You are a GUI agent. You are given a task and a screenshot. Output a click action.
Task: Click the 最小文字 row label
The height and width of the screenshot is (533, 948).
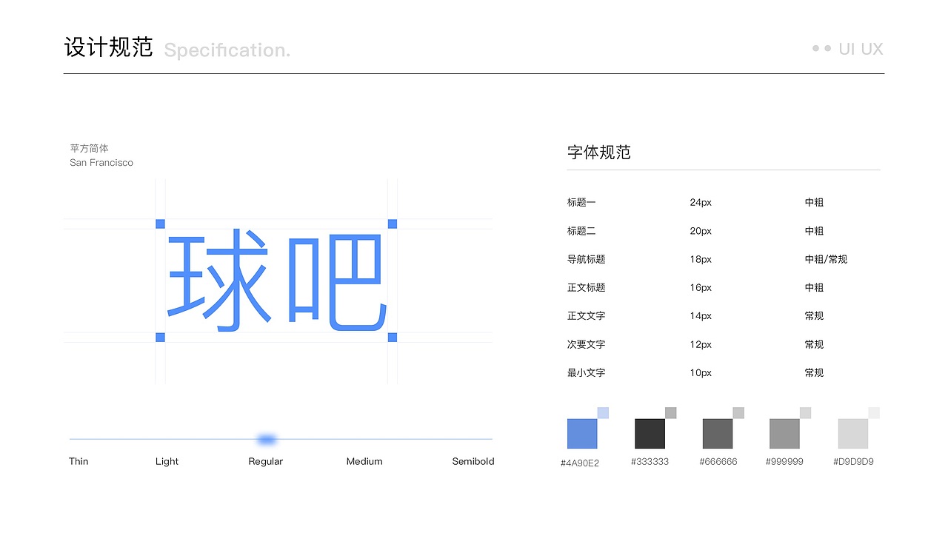click(x=587, y=372)
